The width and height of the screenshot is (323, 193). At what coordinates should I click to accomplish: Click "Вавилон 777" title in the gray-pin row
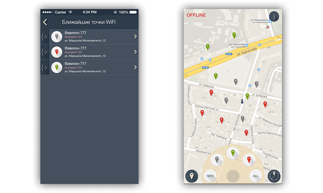tap(75, 33)
